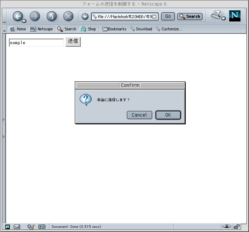Viewport: 249px width, 232px height.
Task: Click the Netscape N logo throbber
Action: (x=235, y=16)
